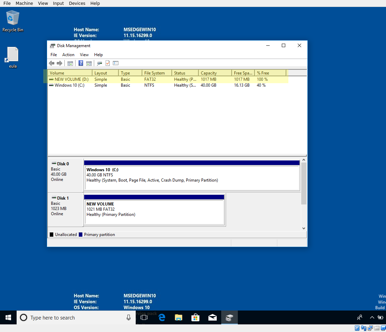Click the battery power icon in system tray
The width and height of the screenshot is (386, 332).
click(x=380, y=317)
